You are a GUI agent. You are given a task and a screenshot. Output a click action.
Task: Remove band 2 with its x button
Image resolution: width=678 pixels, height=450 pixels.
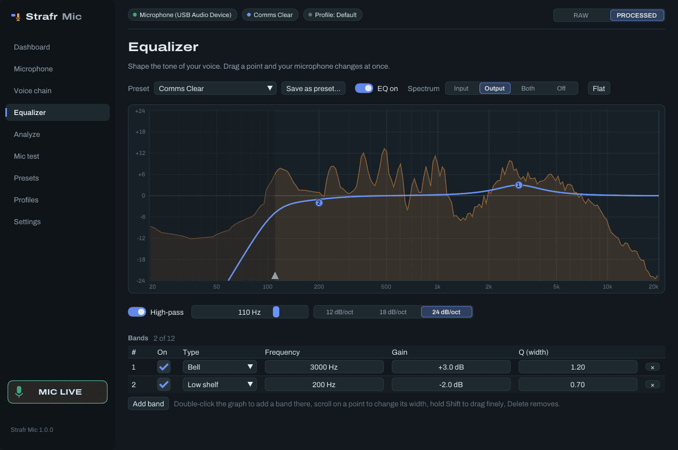point(652,384)
